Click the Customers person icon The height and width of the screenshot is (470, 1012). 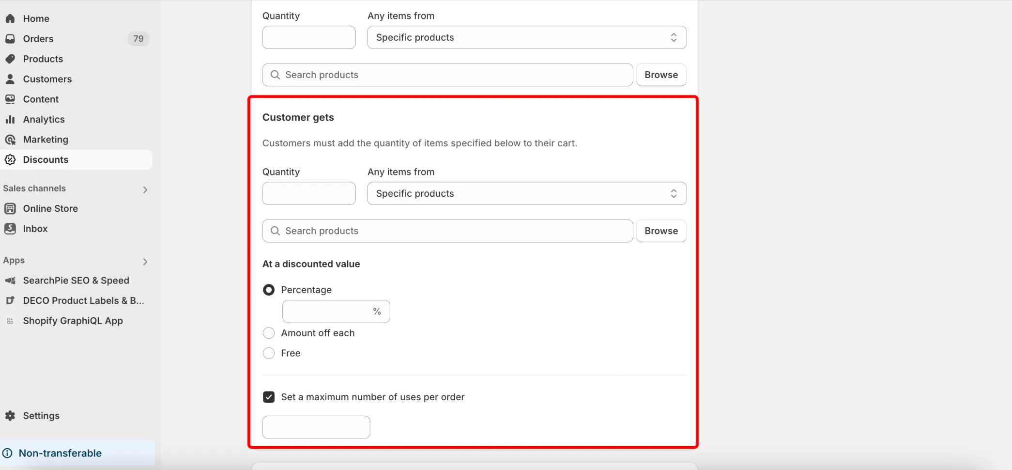tap(10, 79)
